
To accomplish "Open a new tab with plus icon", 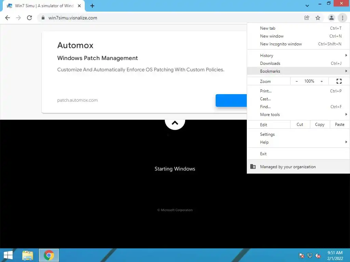I will point(92,6).
